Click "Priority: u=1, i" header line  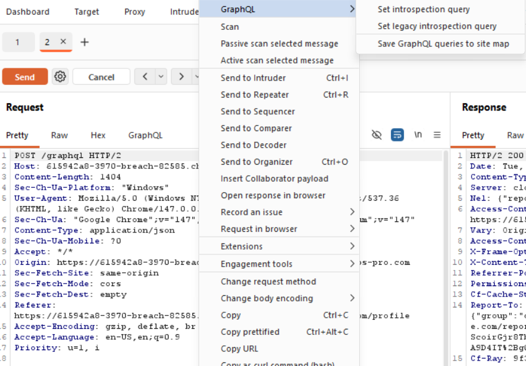(x=57, y=348)
